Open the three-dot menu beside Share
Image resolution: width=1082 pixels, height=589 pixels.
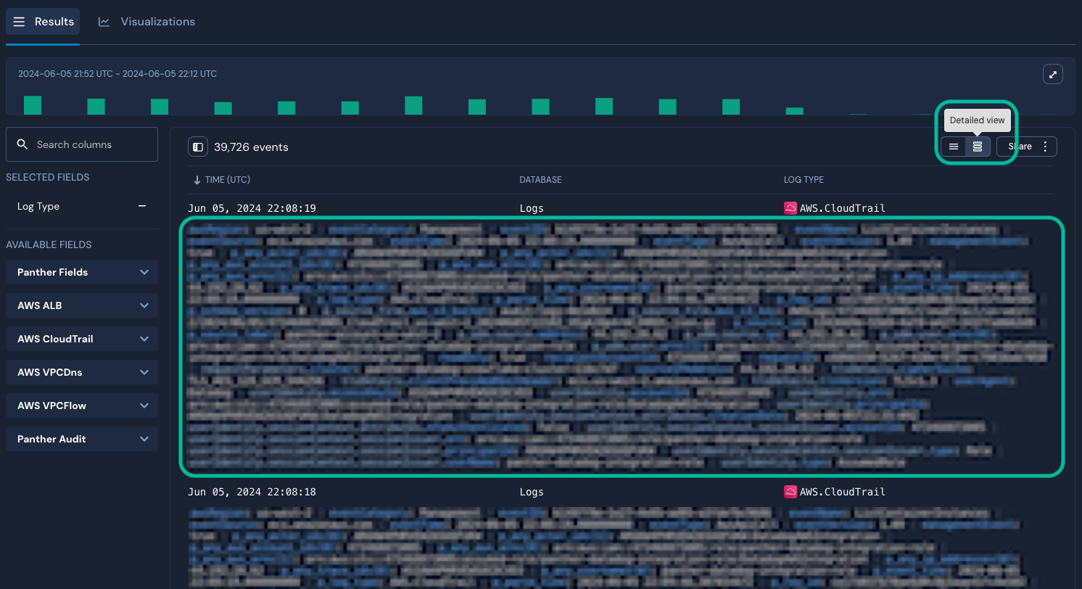coord(1044,147)
